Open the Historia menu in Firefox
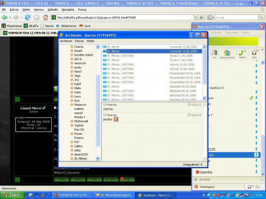 pos(39,10)
